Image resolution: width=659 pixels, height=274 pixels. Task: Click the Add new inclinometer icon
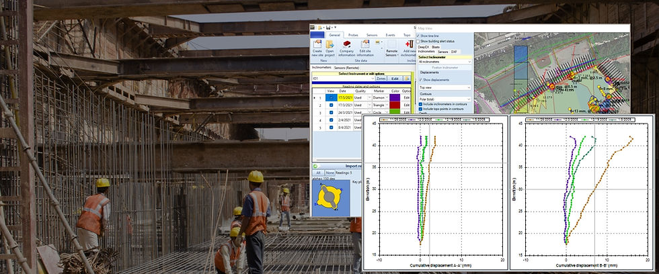point(410,44)
